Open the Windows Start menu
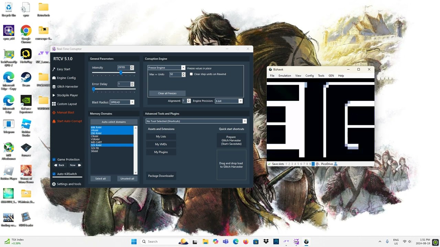The width and height of the screenshot is (440, 247). pyautogui.click(x=134, y=242)
